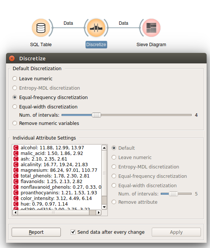Image resolution: width=210 pixels, height=248 pixels.
Task: Click Data link label between SQL Table and Discretize
Action: tap(68, 23)
